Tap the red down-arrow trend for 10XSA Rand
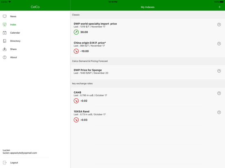Viewport: 225px width, 168px height. (x=76, y=120)
